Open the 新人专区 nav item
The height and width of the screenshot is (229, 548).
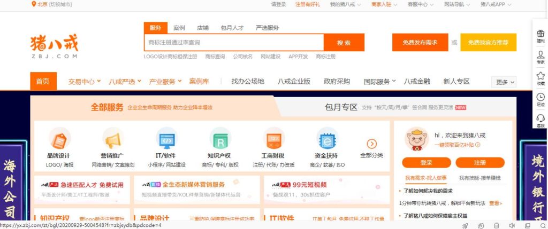456,82
